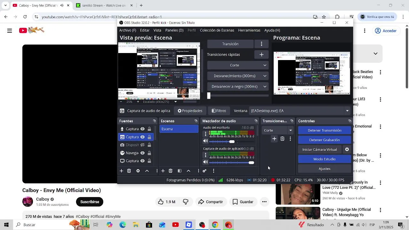The height and width of the screenshot is (230, 409).
Task: Open Paneles (D) menu
Action: 174,30
